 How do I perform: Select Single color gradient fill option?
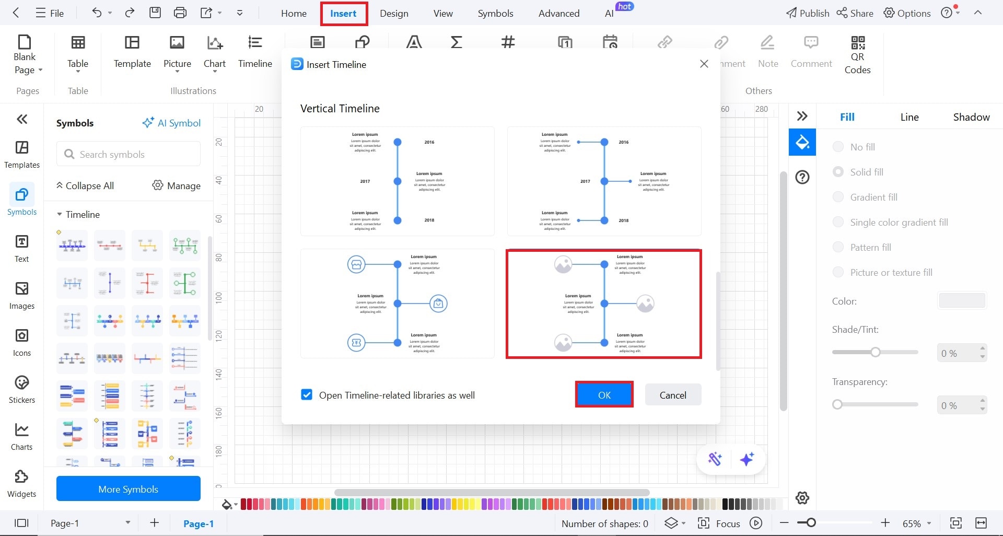(838, 222)
